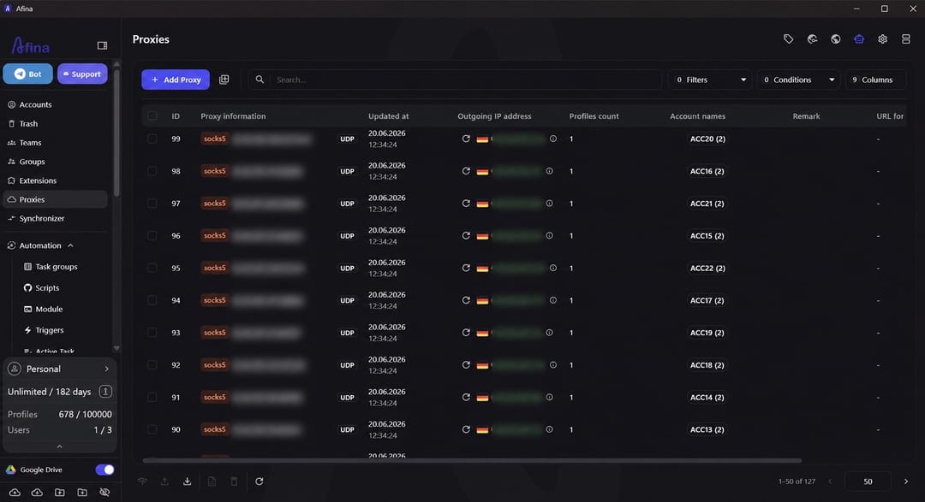Select checkbox for proxy ID 99
The image size is (925, 502).
(152, 139)
